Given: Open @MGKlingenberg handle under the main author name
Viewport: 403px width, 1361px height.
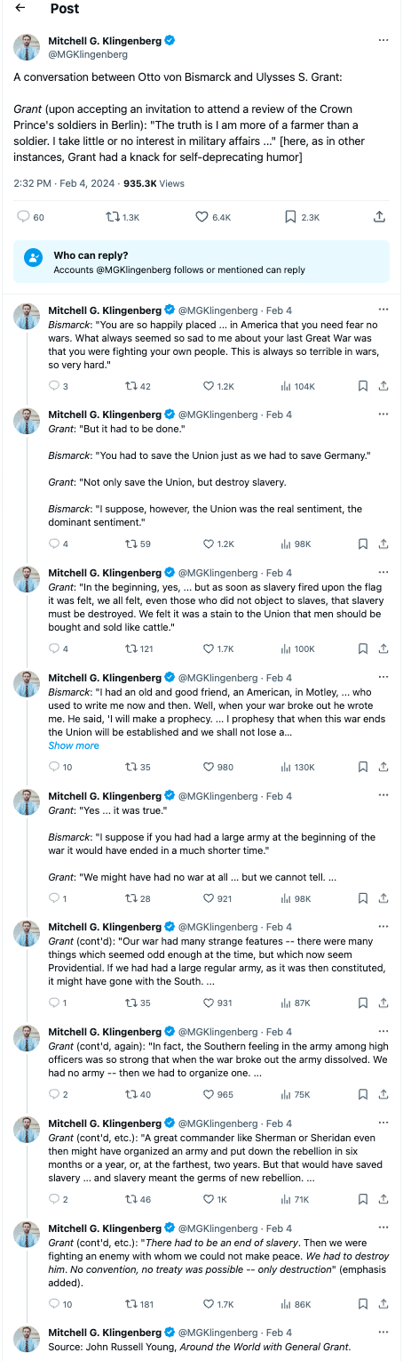Looking at the screenshot, I should (83, 54).
